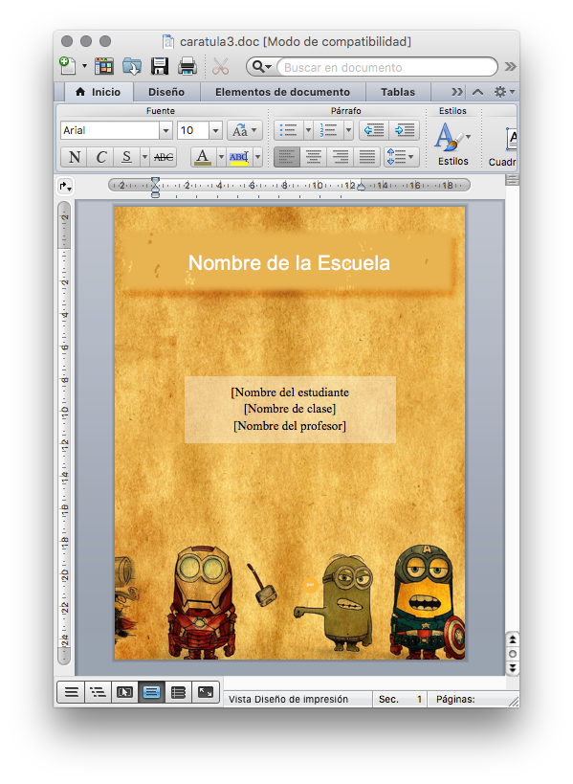This screenshot has width=573, height=784.
Task: Open the change case Aa menu
Action: pos(244,130)
